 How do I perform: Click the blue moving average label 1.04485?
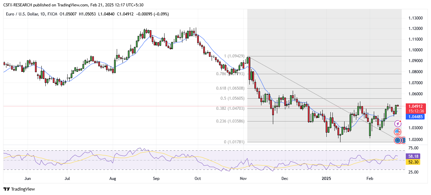416,117
